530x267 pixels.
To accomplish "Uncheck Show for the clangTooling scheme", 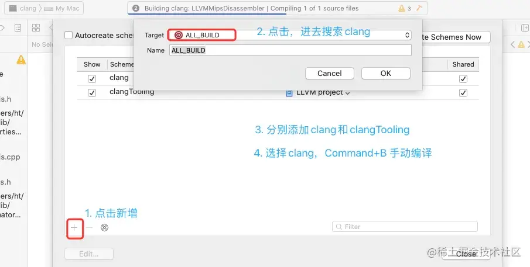I will 91,93.
